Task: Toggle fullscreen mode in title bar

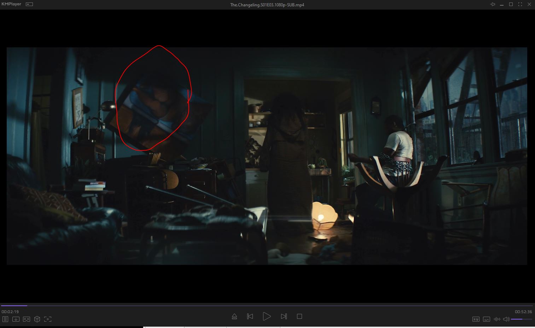Action: (x=520, y=4)
